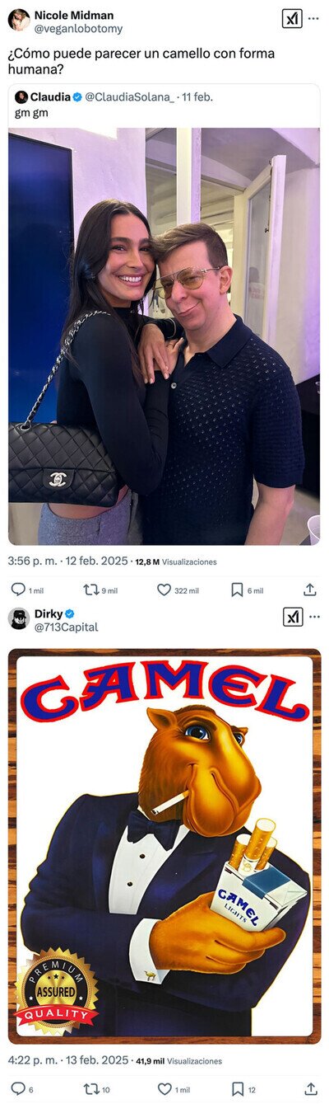The height and width of the screenshot is (1104, 329).
Task: Share Nicole Midman's tweet
Action: (310, 590)
